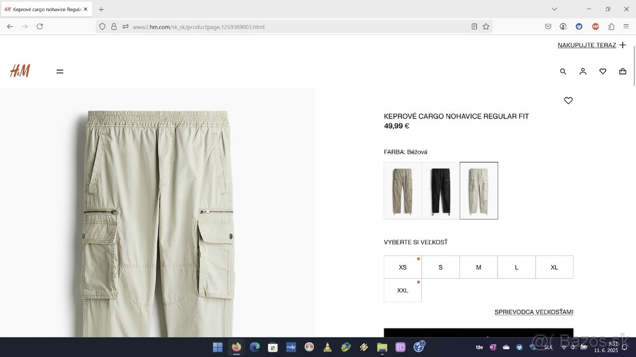Add product to favorites with heart
This screenshot has height=357, width=636.
(568, 100)
